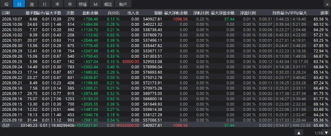Select the 2026.09.14 date cell

(x=12, y=109)
